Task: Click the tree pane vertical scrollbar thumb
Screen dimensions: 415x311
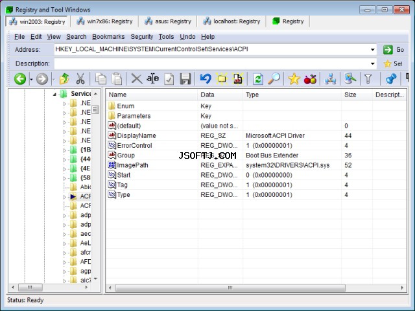Action: (95, 109)
